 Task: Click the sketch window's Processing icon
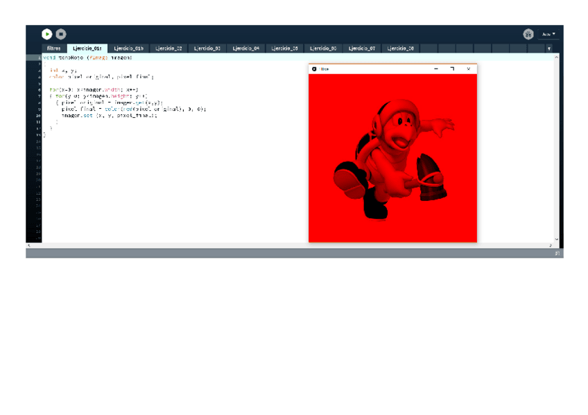coord(314,69)
